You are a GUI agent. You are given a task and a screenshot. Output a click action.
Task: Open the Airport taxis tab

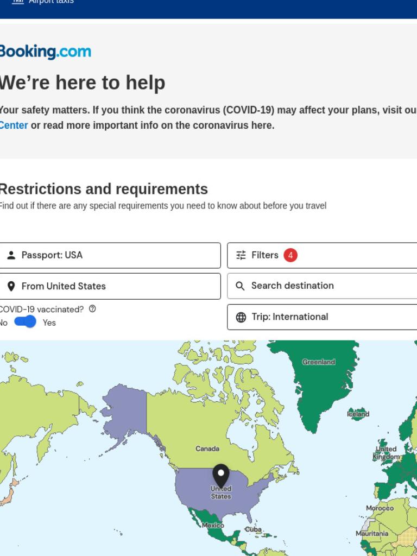click(42, 2)
